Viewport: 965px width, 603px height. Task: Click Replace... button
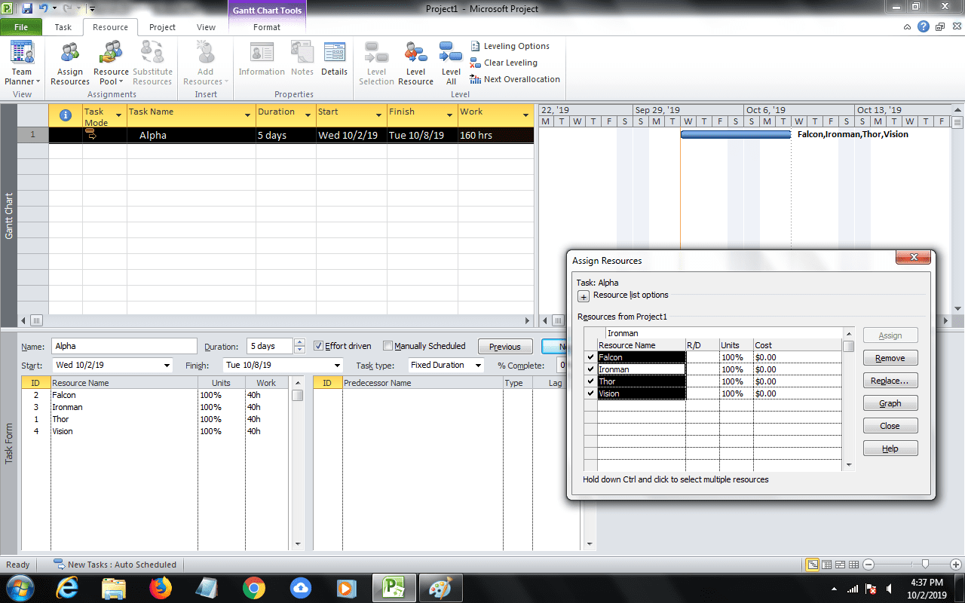(890, 381)
